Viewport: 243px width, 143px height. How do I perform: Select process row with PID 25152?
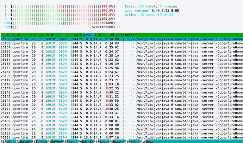(122, 68)
